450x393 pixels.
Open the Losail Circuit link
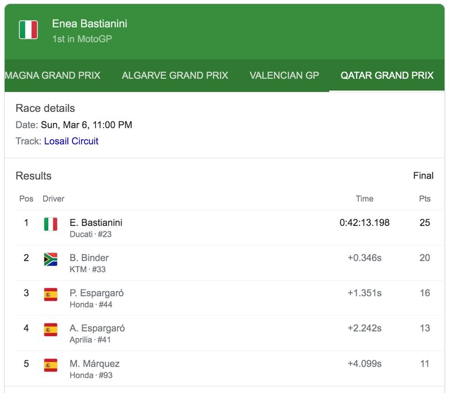[x=71, y=141]
